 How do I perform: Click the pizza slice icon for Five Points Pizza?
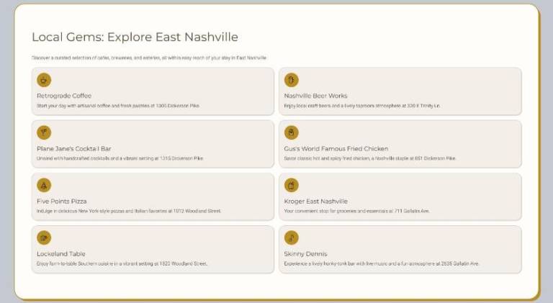(x=44, y=185)
